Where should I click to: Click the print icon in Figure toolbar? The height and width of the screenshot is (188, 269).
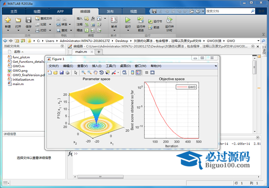(67, 73)
